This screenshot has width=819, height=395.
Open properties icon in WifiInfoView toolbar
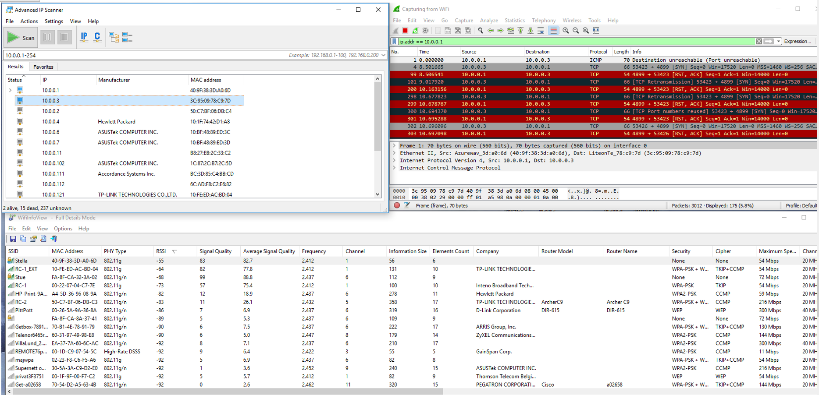(33, 239)
